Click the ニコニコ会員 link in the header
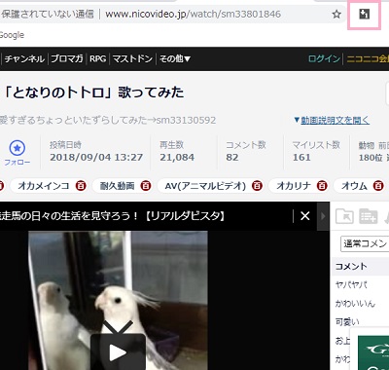This screenshot has height=370, width=389. point(368,58)
